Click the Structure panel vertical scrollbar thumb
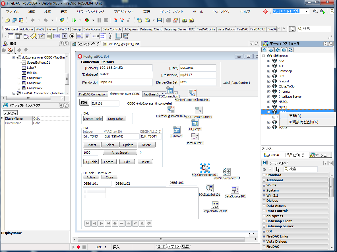The image size is (337, 252). (x=67, y=79)
